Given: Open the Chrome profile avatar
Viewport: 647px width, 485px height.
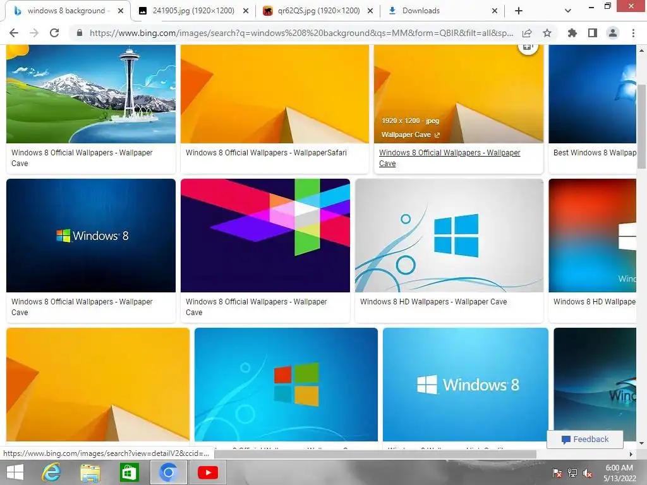Looking at the screenshot, I should 613,33.
